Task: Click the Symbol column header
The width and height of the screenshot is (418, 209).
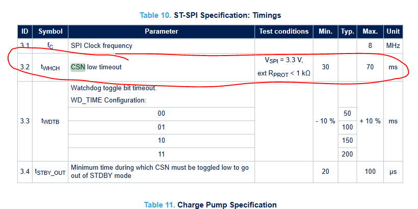Action: pyautogui.click(x=50, y=31)
